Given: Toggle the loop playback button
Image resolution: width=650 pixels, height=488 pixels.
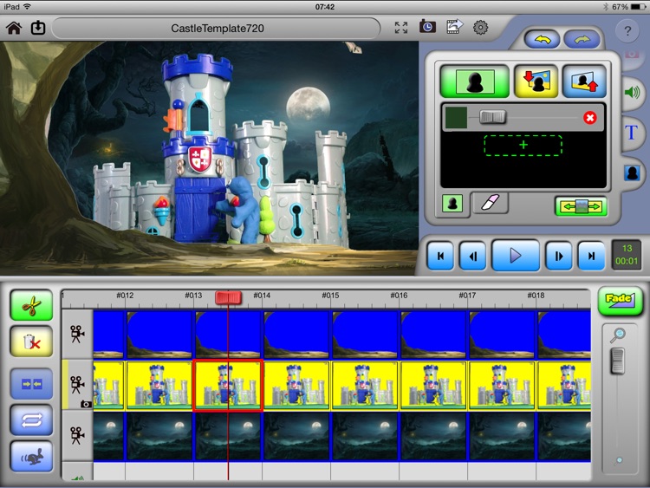Looking at the screenshot, I should click(x=31, y=420).
